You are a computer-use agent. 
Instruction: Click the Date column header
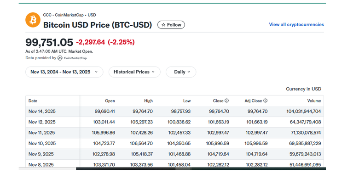(x=33, y=101)
